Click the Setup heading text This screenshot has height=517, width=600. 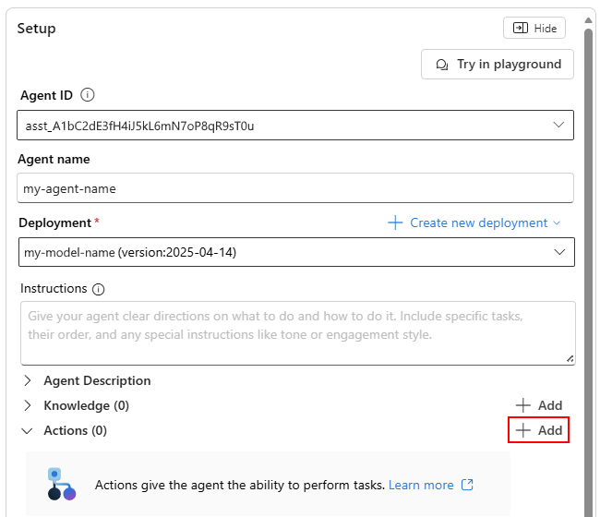[36, 29]
